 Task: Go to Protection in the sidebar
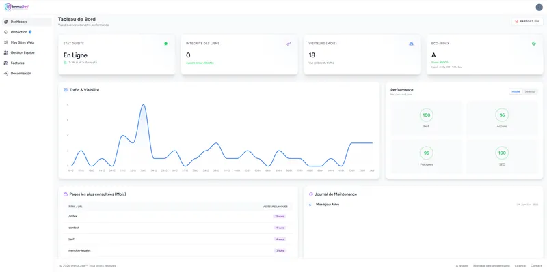[x=27, y=32]
